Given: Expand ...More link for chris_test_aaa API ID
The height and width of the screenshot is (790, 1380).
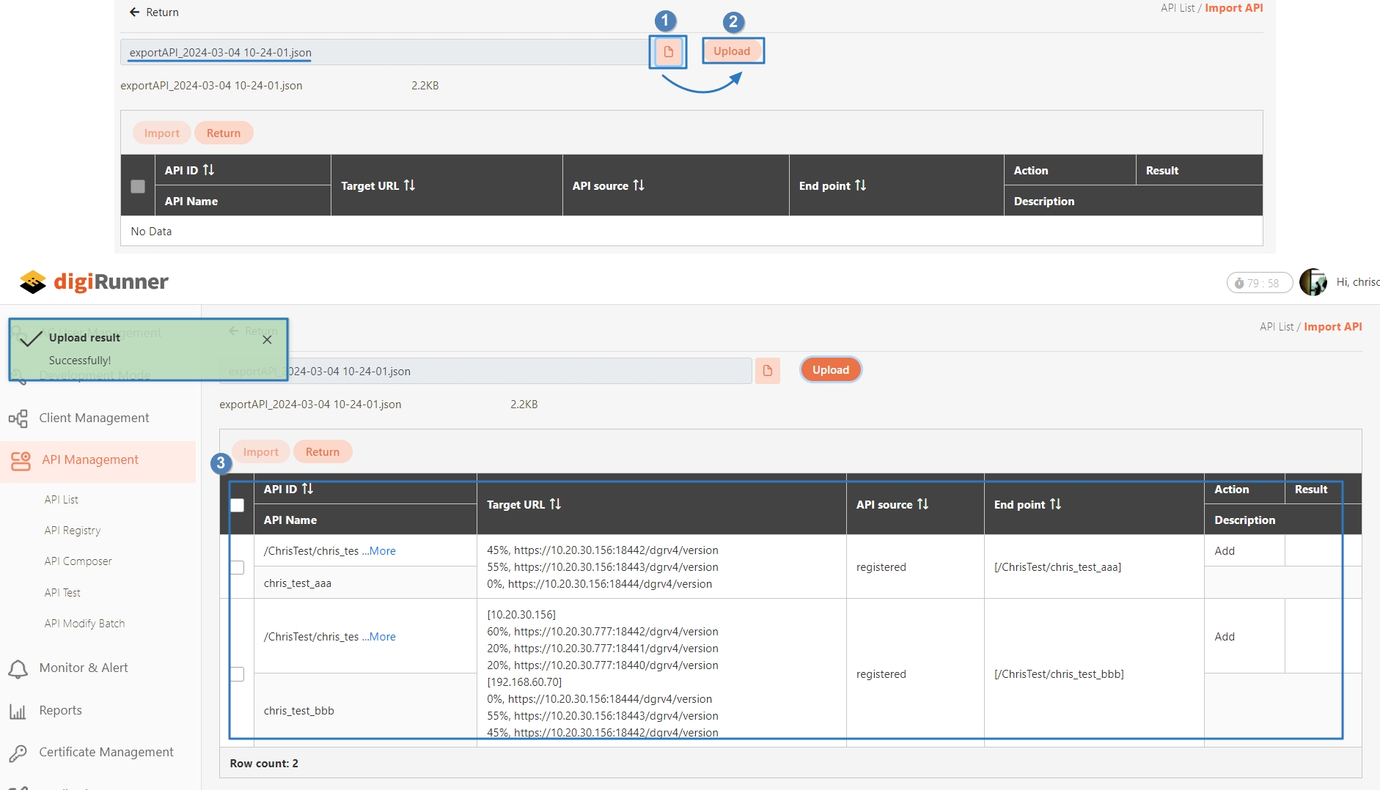Looking at the screenshot, I should click(379, 551).
